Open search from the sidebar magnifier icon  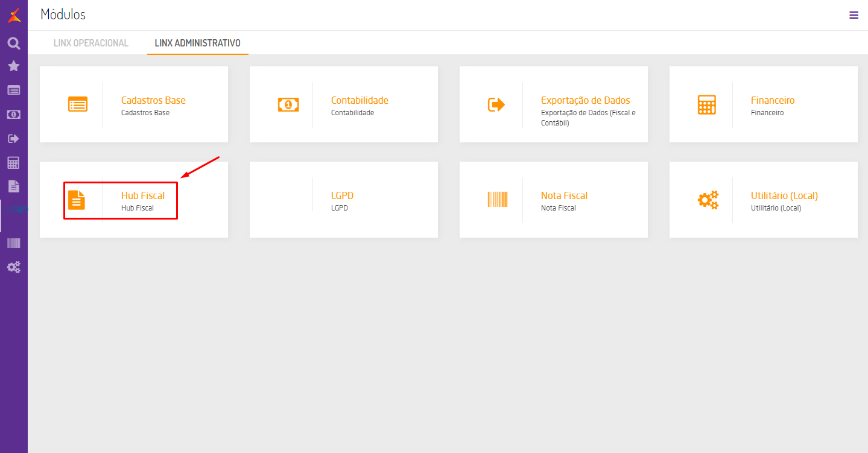click(14, 43)
